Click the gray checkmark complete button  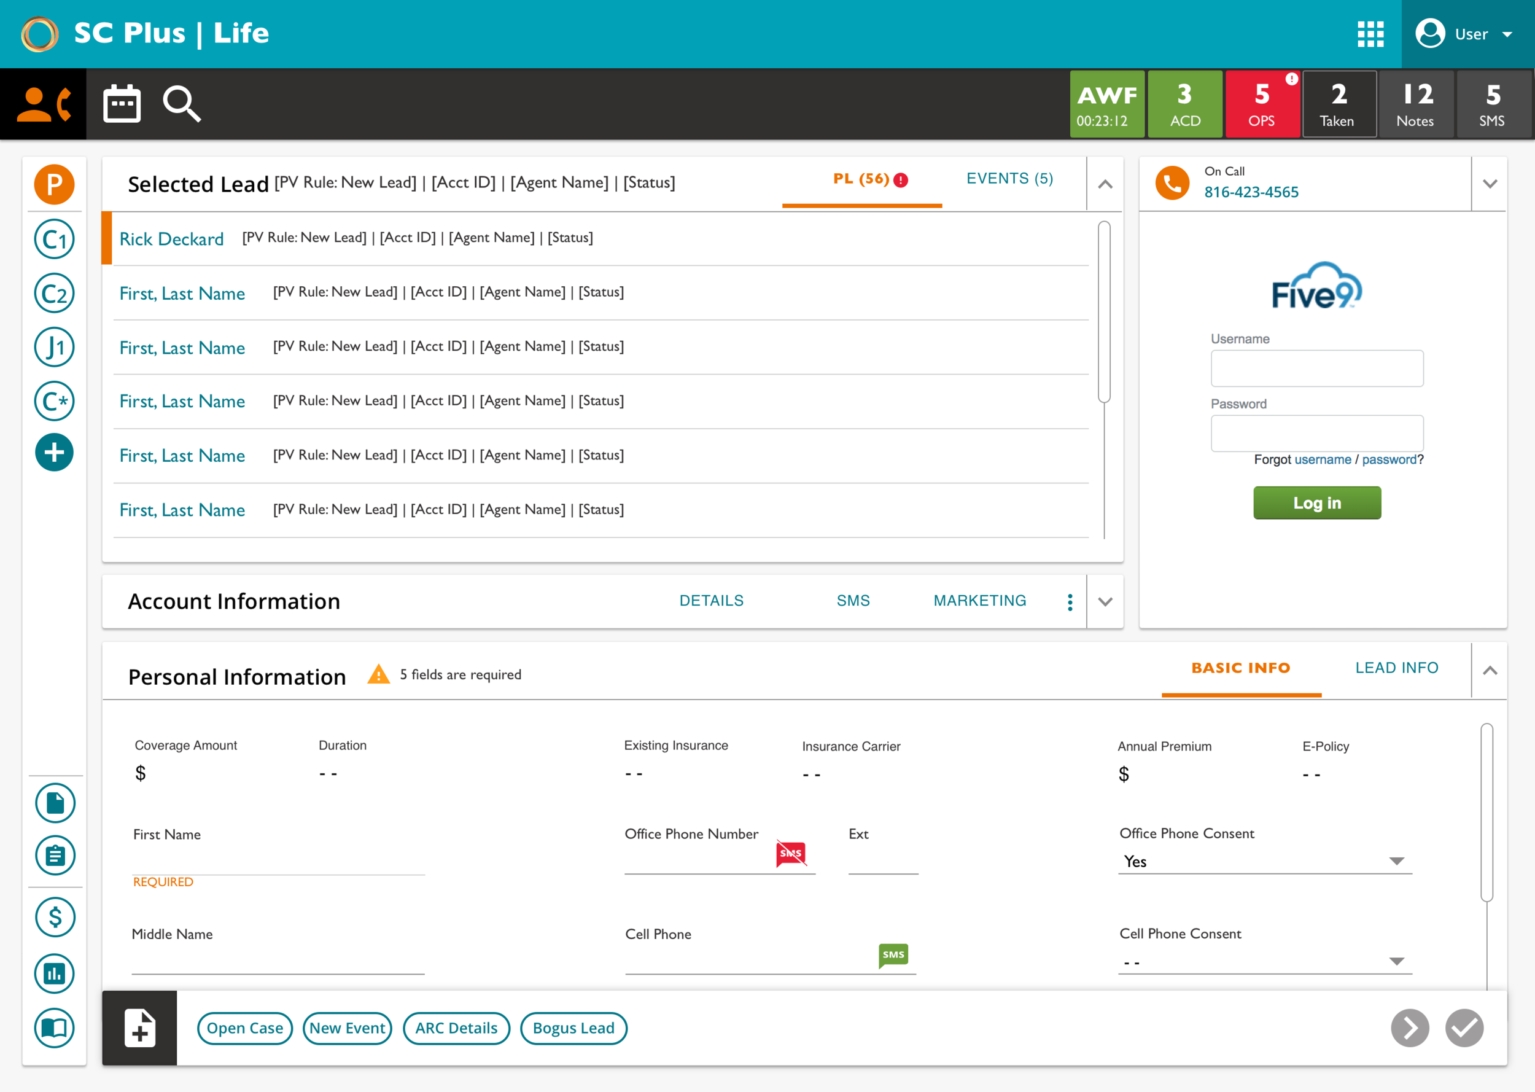(1464, 1028)
